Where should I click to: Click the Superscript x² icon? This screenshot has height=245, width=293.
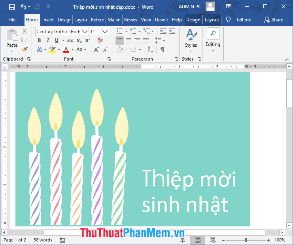coord(88,40)
